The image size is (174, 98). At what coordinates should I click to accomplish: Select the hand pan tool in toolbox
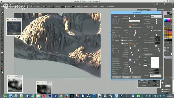[x=2, y=53]
